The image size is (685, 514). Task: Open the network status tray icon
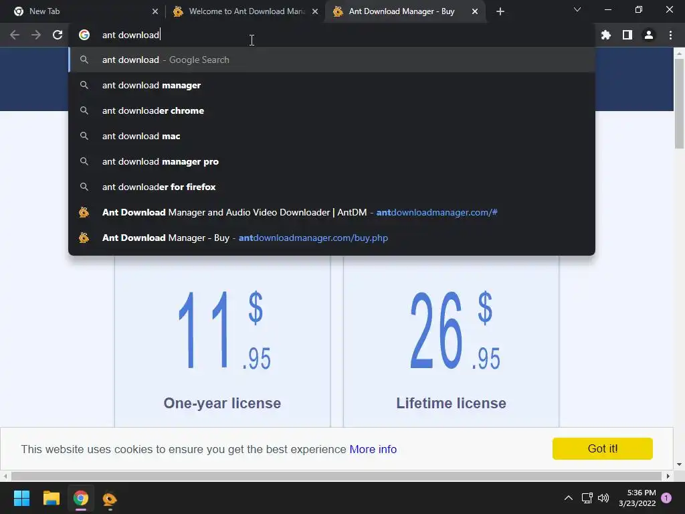pyautogui.click(x=587, y=498)
